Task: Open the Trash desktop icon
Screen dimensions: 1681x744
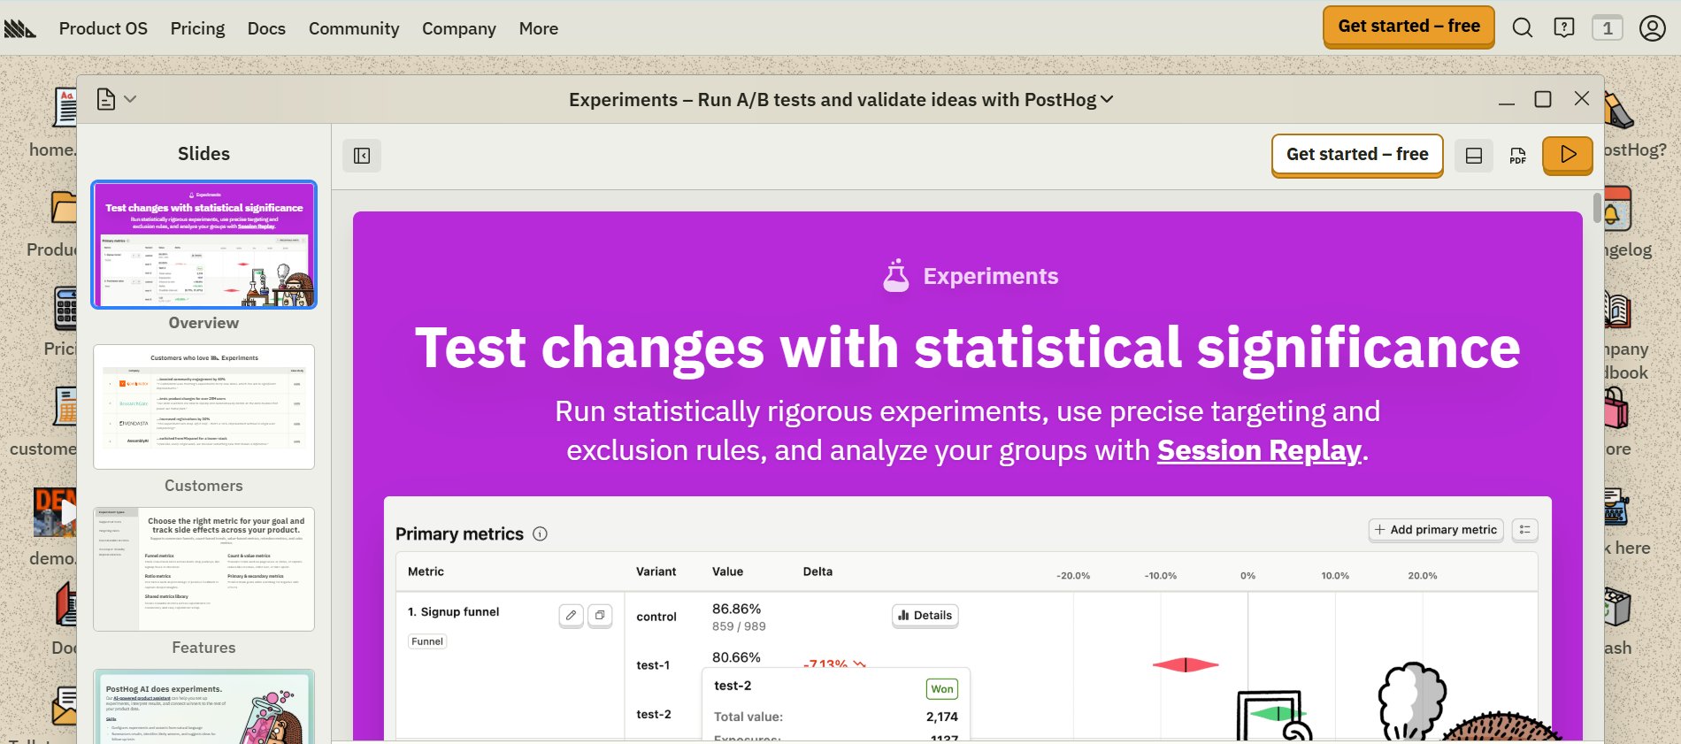Action: 1617,608
